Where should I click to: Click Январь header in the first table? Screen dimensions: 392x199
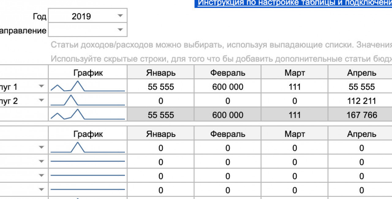tap(161, 73)
